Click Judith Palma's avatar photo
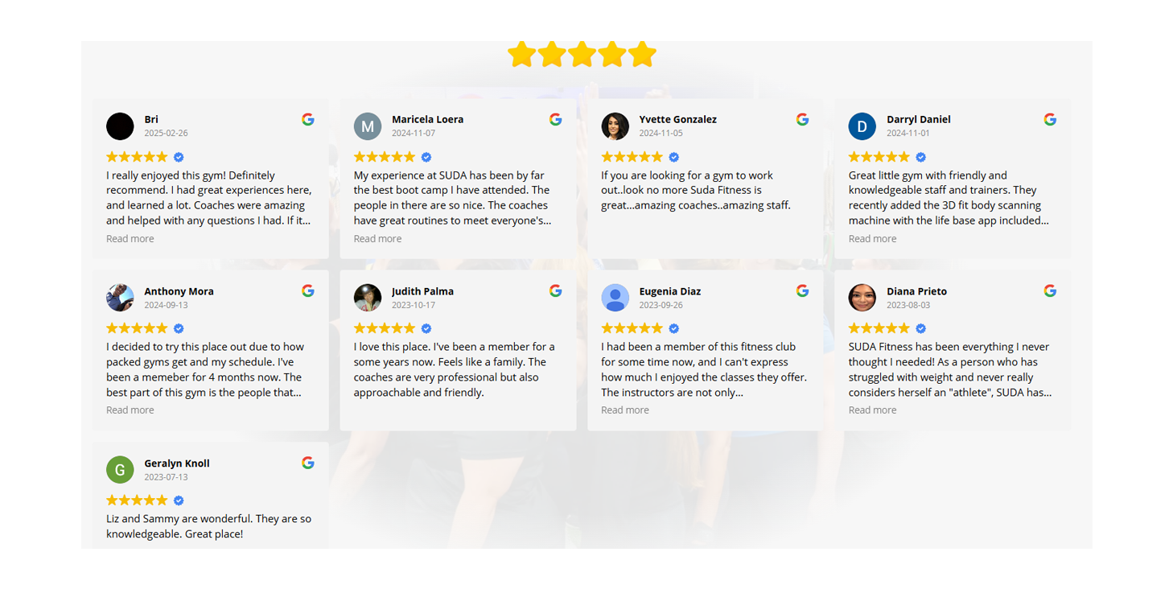The width and height of the screenshot is (1173, 589). [x=368, y=298]
